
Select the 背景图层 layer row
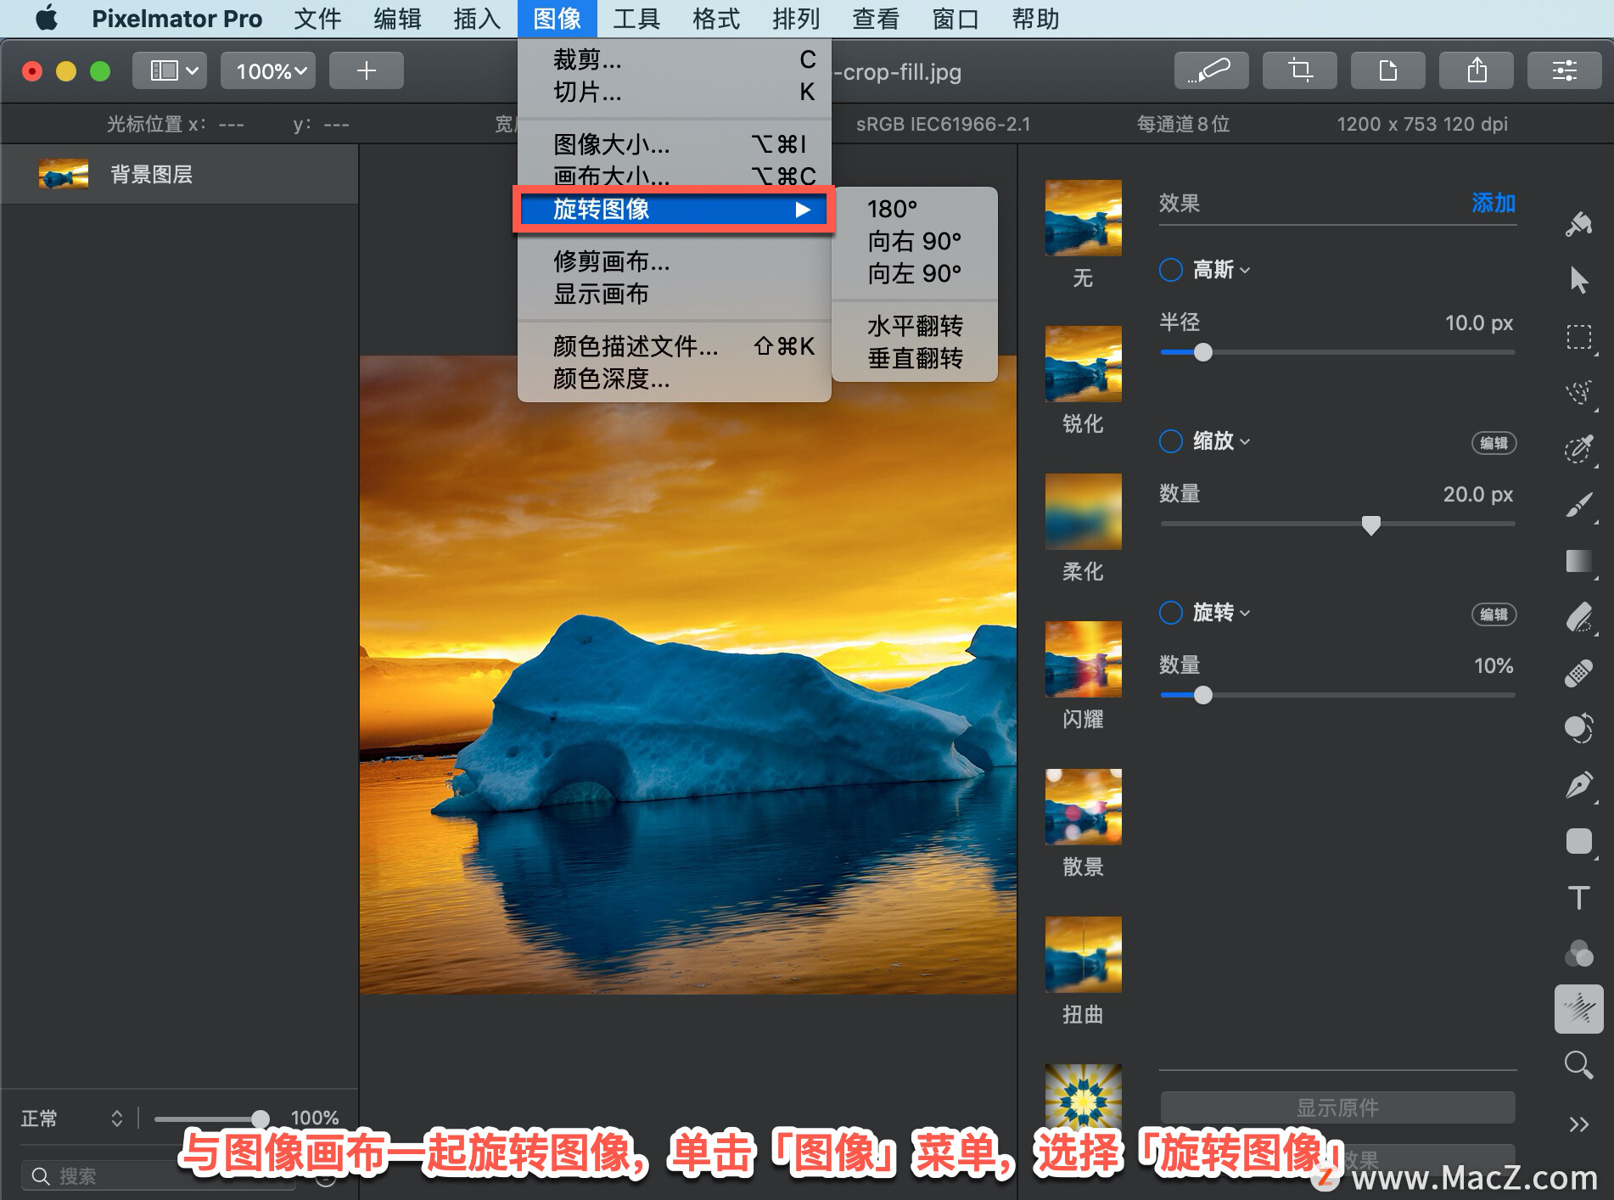[179, 174]
